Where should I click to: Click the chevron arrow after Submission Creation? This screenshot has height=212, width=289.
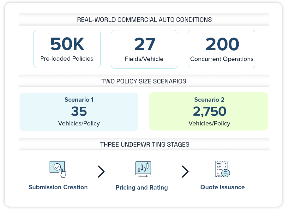click(x=101, y=171)
